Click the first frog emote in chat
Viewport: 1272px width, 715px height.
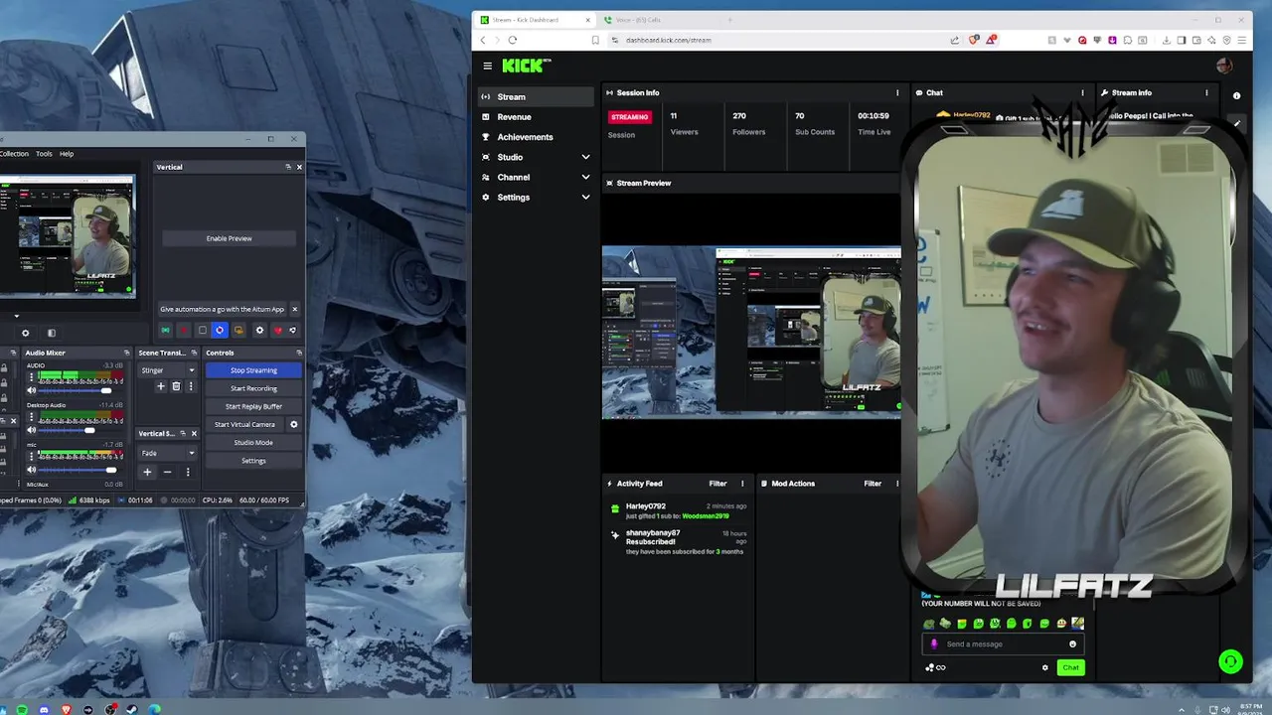click(929, 624)
